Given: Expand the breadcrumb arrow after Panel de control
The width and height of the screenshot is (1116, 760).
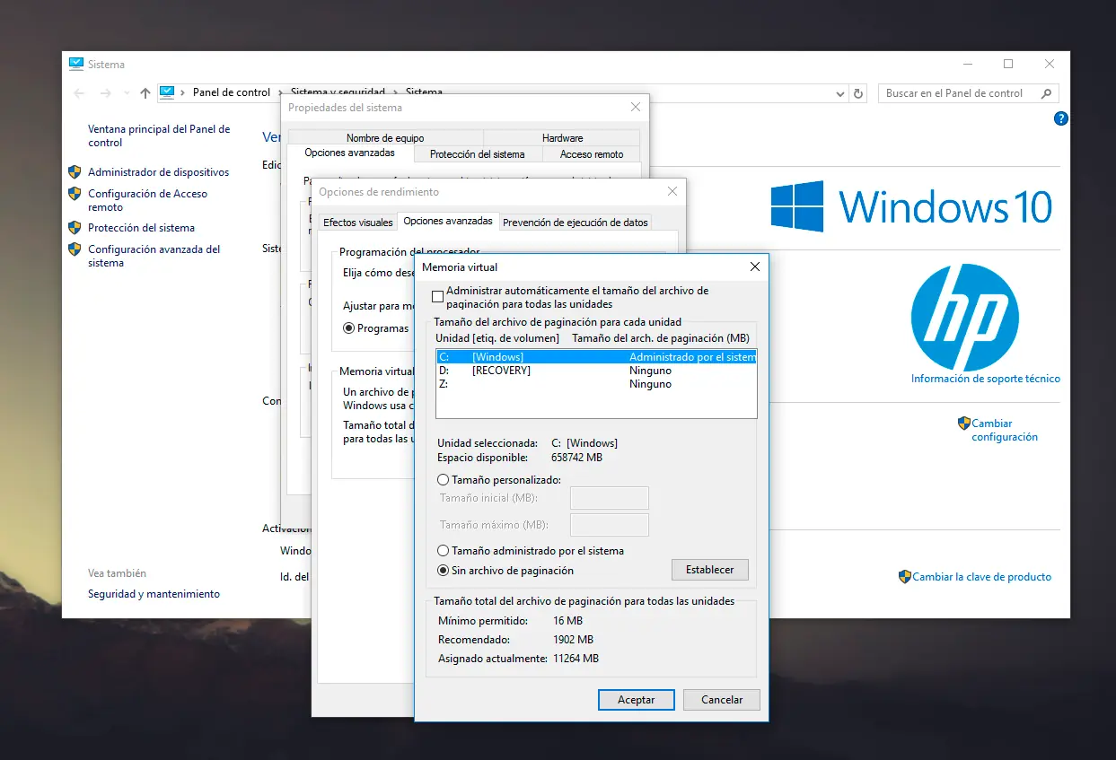Looking at the screenshot, I should point(277,92).
